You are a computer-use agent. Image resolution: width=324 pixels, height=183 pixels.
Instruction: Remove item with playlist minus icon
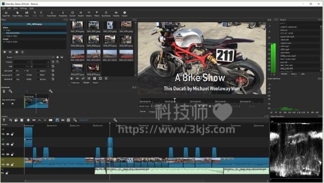(x=77, y=78)
